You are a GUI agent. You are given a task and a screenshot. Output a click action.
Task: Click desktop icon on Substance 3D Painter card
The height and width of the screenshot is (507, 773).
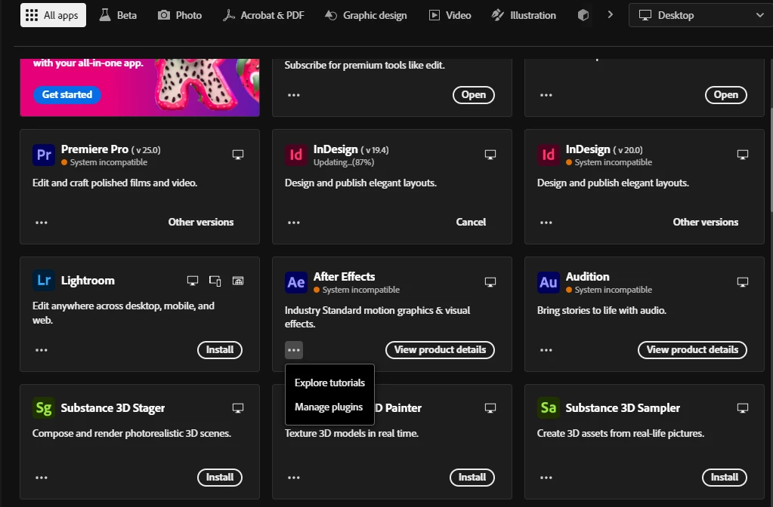click(x=490, y=408)
